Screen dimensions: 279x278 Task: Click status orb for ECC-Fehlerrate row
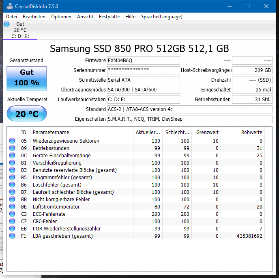12,214
